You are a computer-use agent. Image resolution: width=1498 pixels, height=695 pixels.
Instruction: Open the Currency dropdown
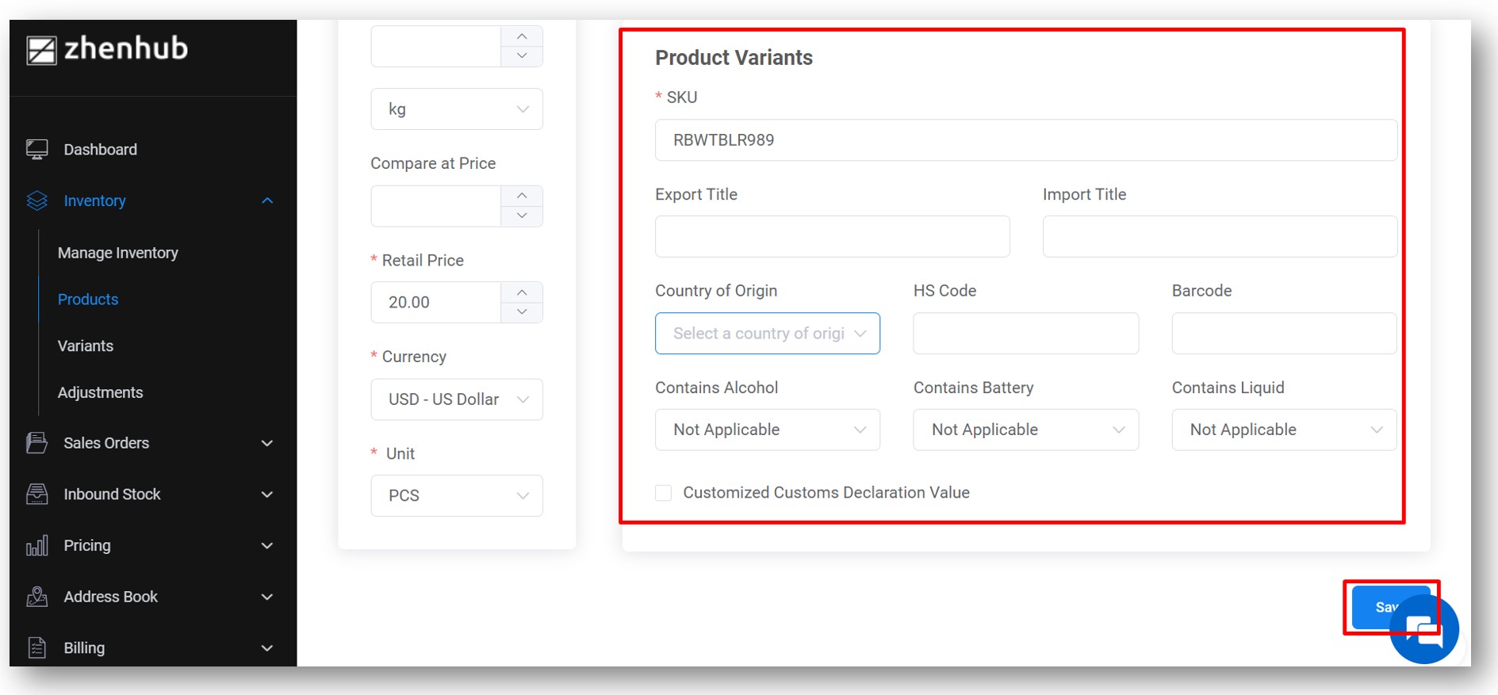point(456,399)
